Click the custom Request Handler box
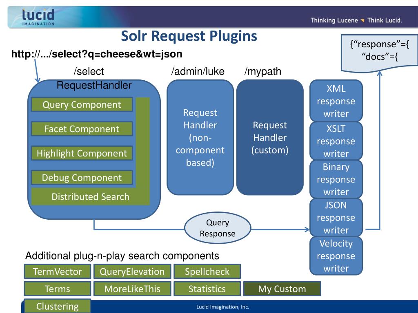 pyautogui.click(x=270, y=137)
